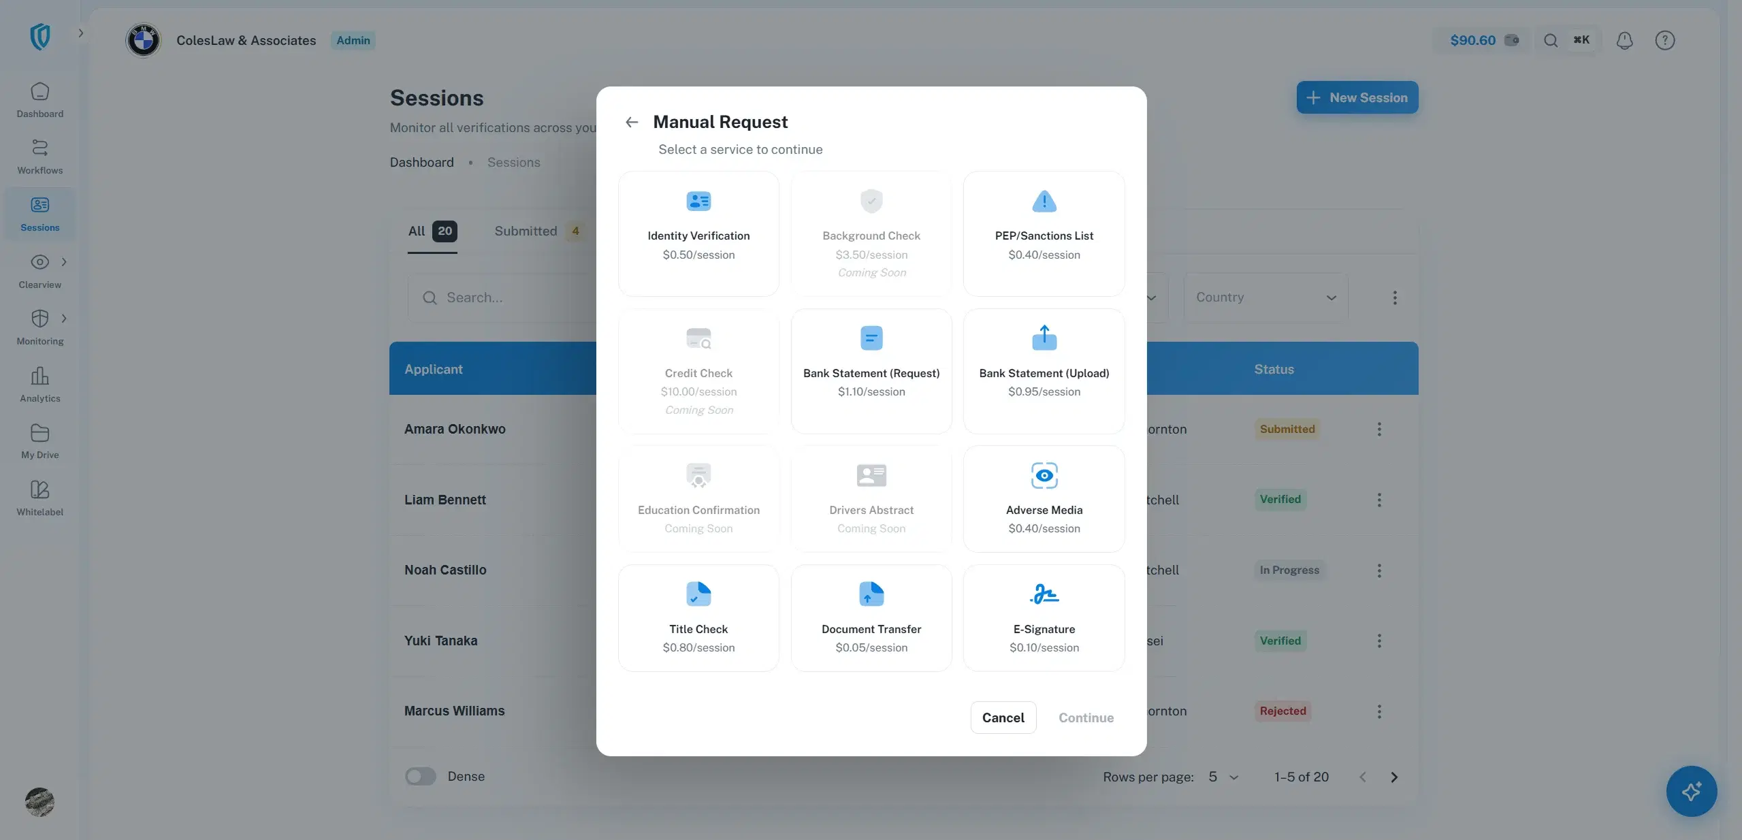Expand the Clearview sidebar submenu

point(64,261)
